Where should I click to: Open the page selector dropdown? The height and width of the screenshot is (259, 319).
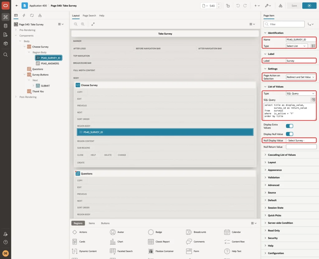(x=205, y=6)
